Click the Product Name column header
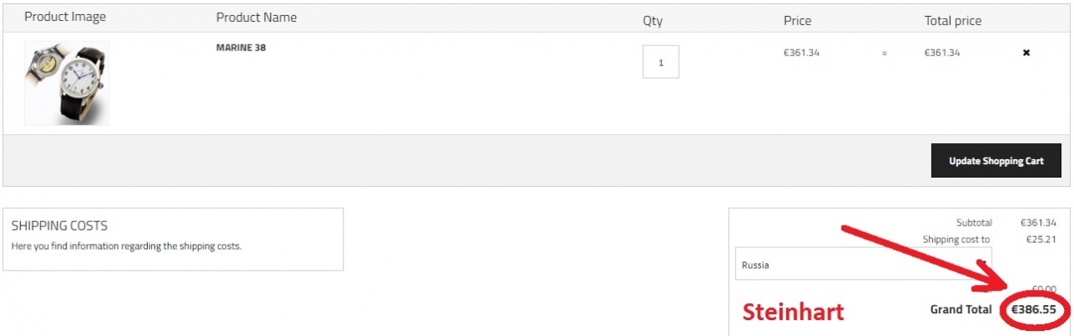Image resolution: width=1074 pixels, height=336 pixels. [x=256, y=18]
